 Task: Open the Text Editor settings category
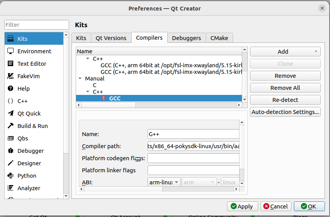point(31,64)
